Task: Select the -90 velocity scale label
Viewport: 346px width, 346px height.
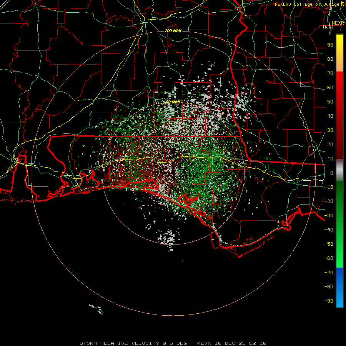Action: click(x=329, y=301)
